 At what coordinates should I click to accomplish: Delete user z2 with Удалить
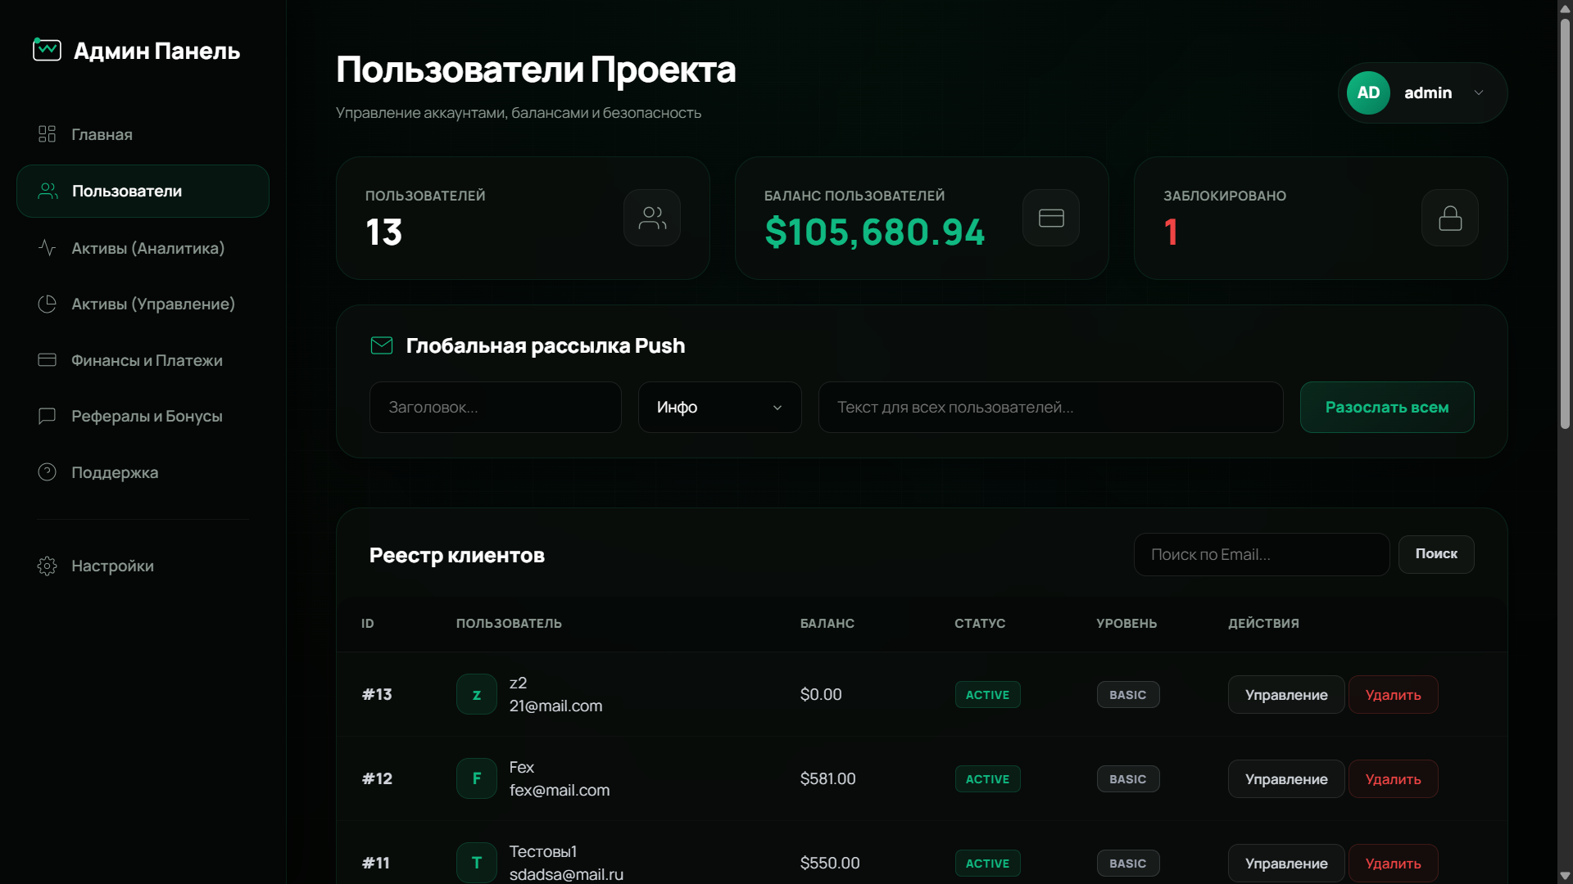1393,695
